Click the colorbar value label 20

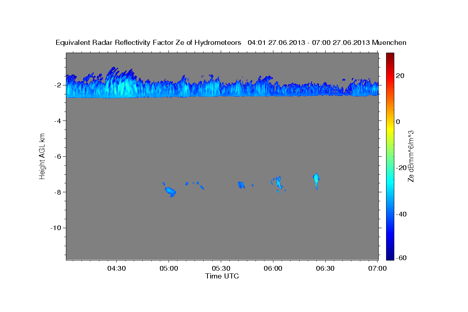[x=399, y=75]
